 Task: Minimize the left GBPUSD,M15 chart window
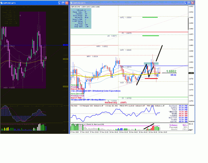[60, 3]
